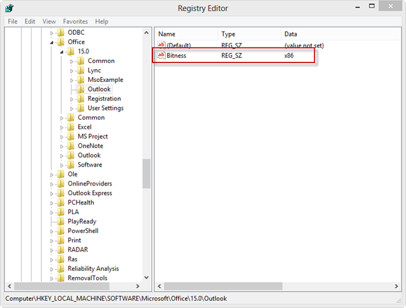Click the PlayReady folder icon
The height and width of the screenshot is (308, 406).
(61, 222)
